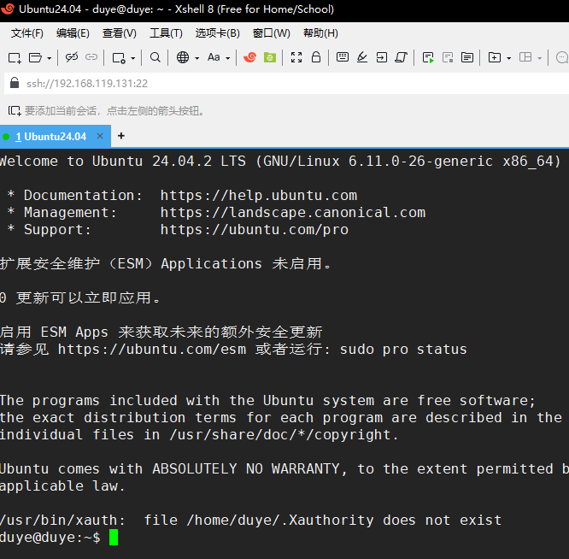The width and height of the screenshot is (569, 559).
Task: Click the add current session arrow icon
Action: pos(15,111)
